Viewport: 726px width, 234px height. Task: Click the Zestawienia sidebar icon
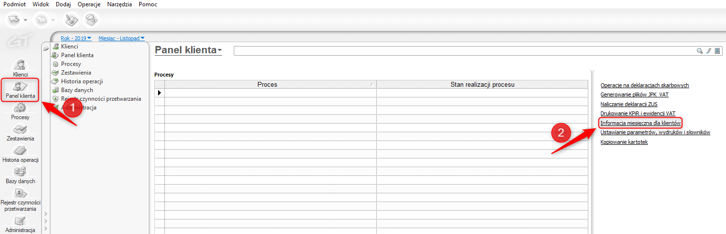[20, 131]
